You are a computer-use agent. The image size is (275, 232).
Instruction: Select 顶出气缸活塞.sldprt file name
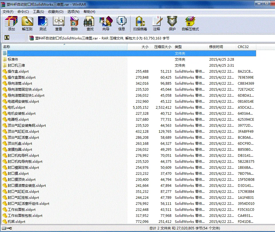23,138
